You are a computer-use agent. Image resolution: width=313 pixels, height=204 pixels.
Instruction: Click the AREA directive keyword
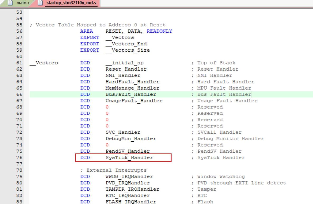[x=87, y=31]
